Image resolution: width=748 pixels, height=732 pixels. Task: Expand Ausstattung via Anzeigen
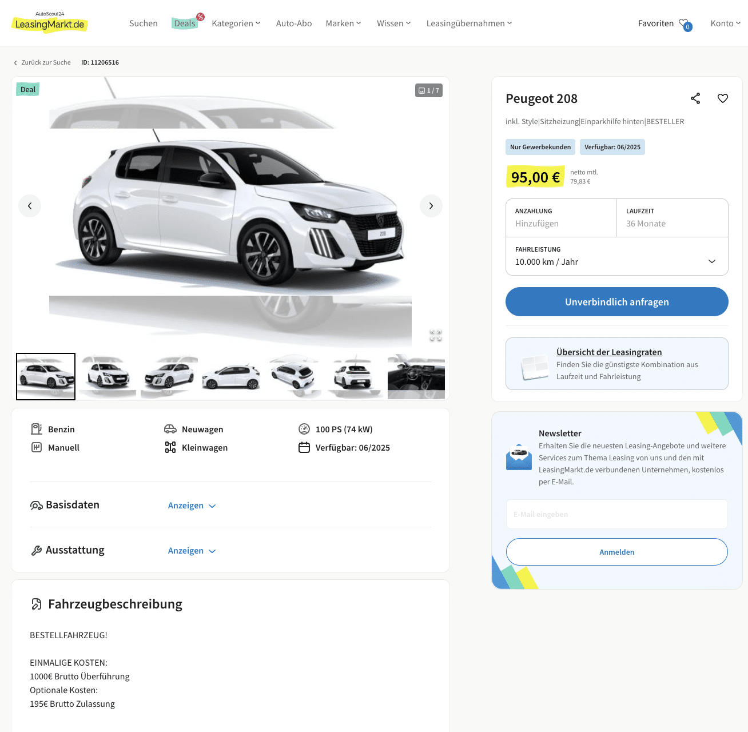tap(192, 551)
